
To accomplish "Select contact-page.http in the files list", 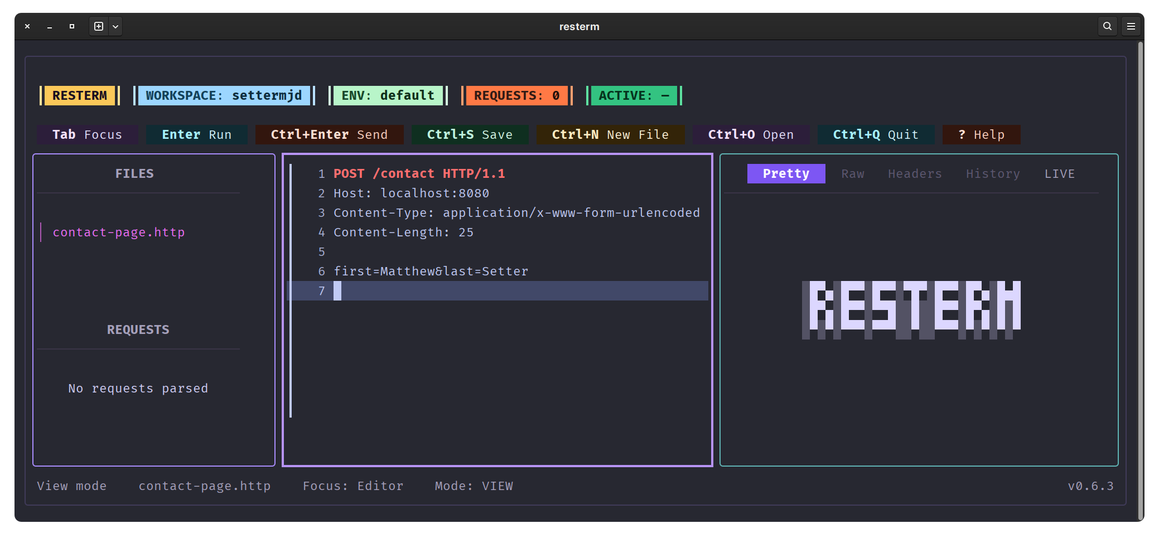I will pyautogui.click(x=119, y=232).
